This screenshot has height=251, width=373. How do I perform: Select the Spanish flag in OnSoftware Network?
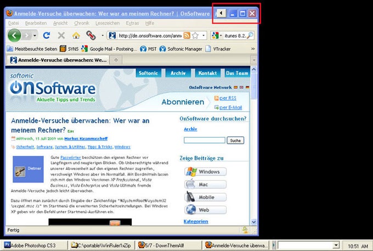click(235, 87)
